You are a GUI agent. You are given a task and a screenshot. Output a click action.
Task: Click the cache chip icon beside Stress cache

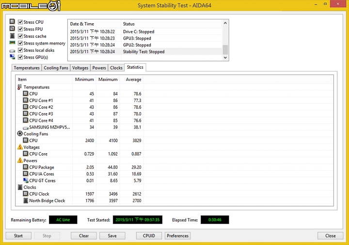tap(12, 36)
